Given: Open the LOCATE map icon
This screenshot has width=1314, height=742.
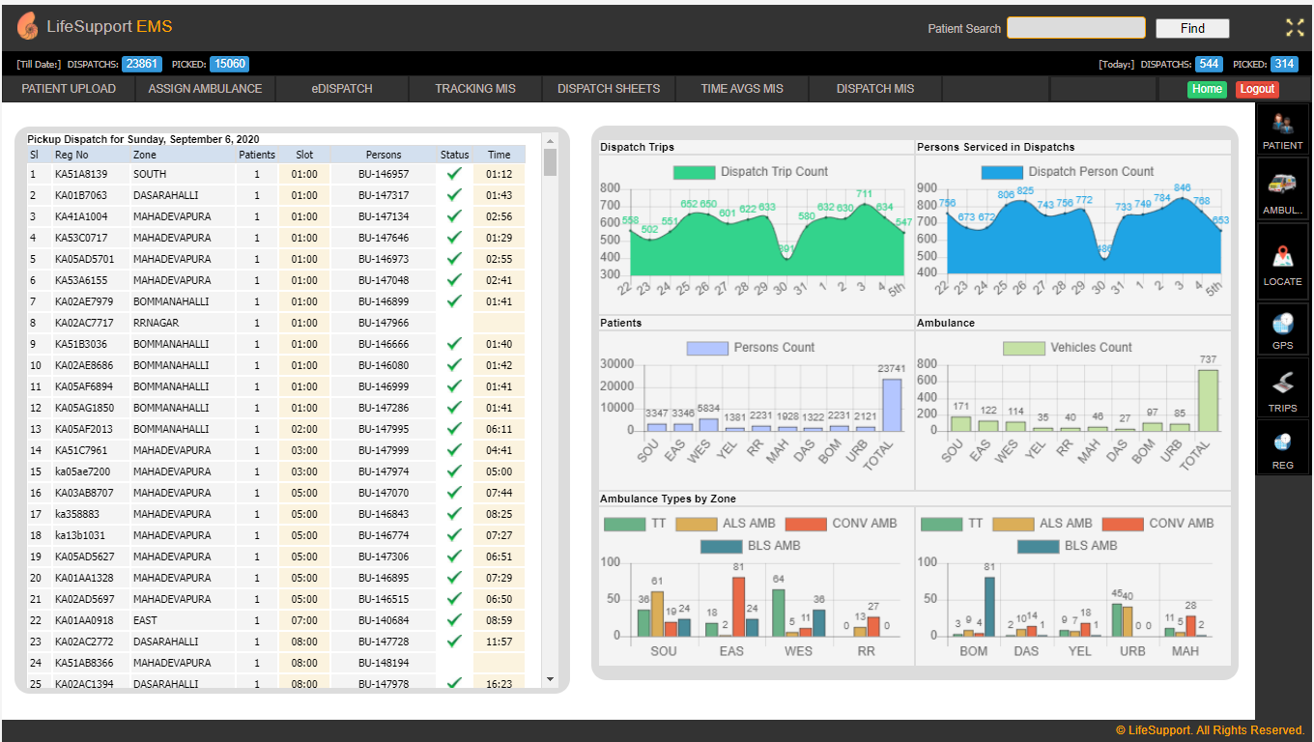Looking at the screenshot, I should click(x=1282, y=262).
